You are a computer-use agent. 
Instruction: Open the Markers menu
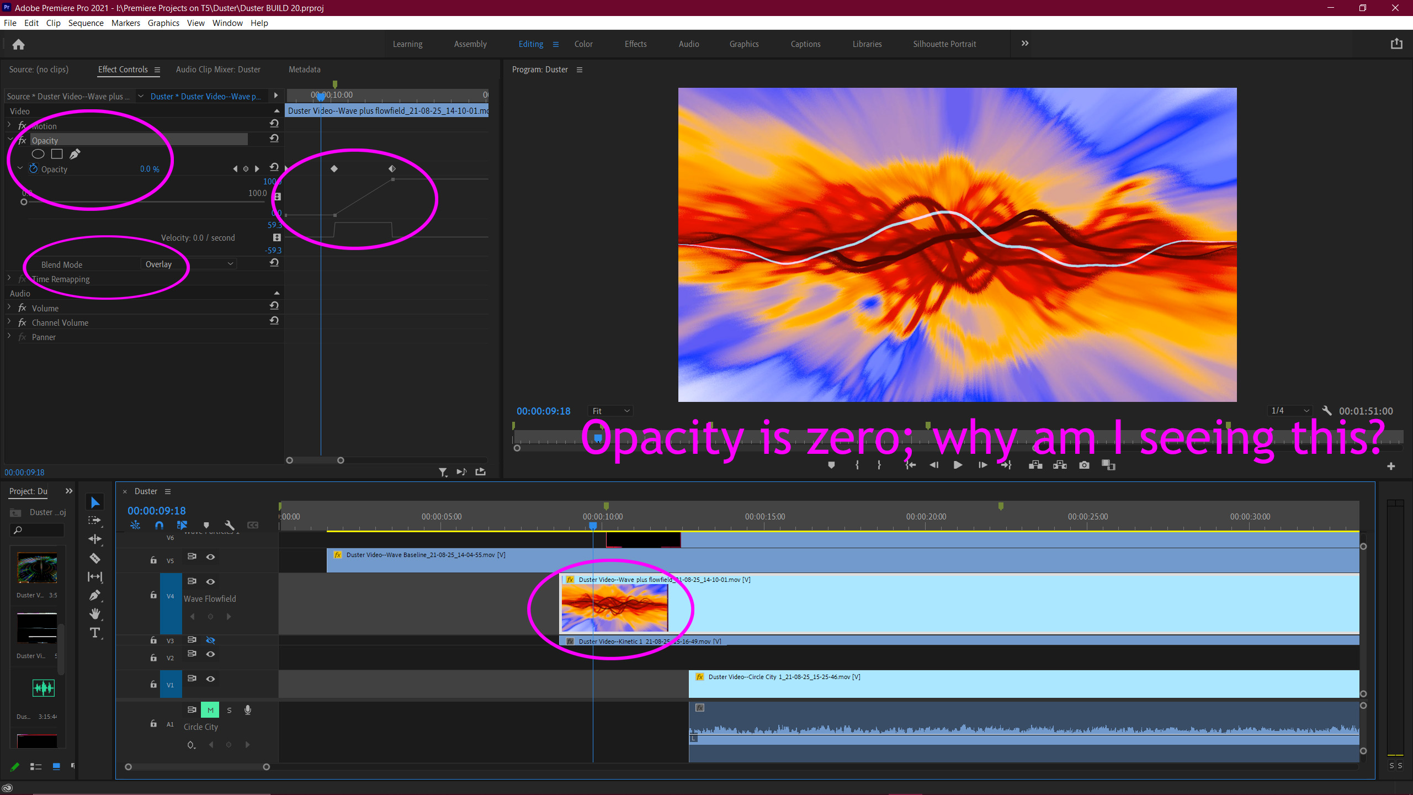pos(125,23)
